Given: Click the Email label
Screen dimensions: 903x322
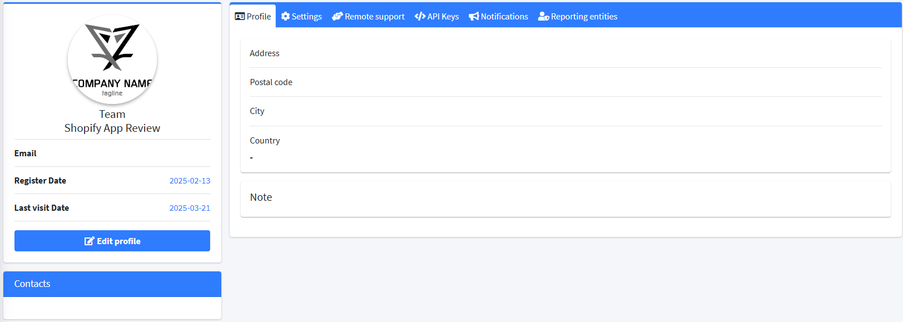Looking at the screenshot, I should click(x=26, y=153).
